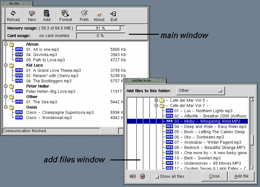Select 11 - Underwolves - 68 Moves.MP3
The width and height of the screenshot is (260, 187).
click(208, 163)
